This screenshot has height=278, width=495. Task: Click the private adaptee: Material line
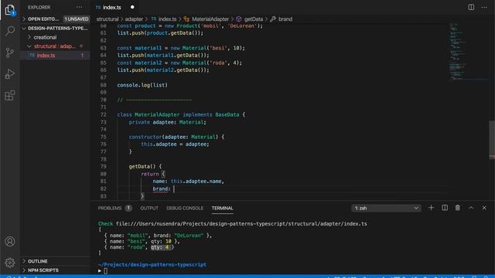coord(167,122)
